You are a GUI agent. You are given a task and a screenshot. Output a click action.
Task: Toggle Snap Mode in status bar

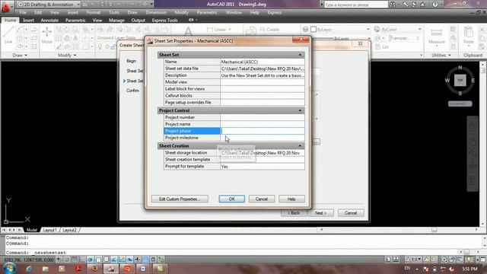pos(67,260)
